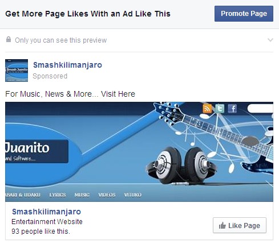Click the lock icon beside preview notice
Screen dimensions: 279x244
pyautogui.click(x=9, y=39)
